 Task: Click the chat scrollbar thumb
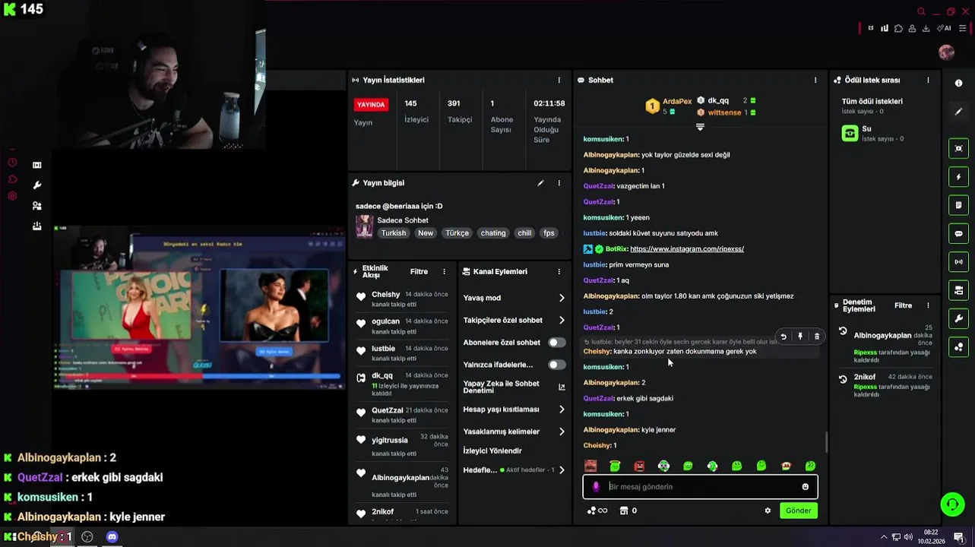tap(825, 441)
